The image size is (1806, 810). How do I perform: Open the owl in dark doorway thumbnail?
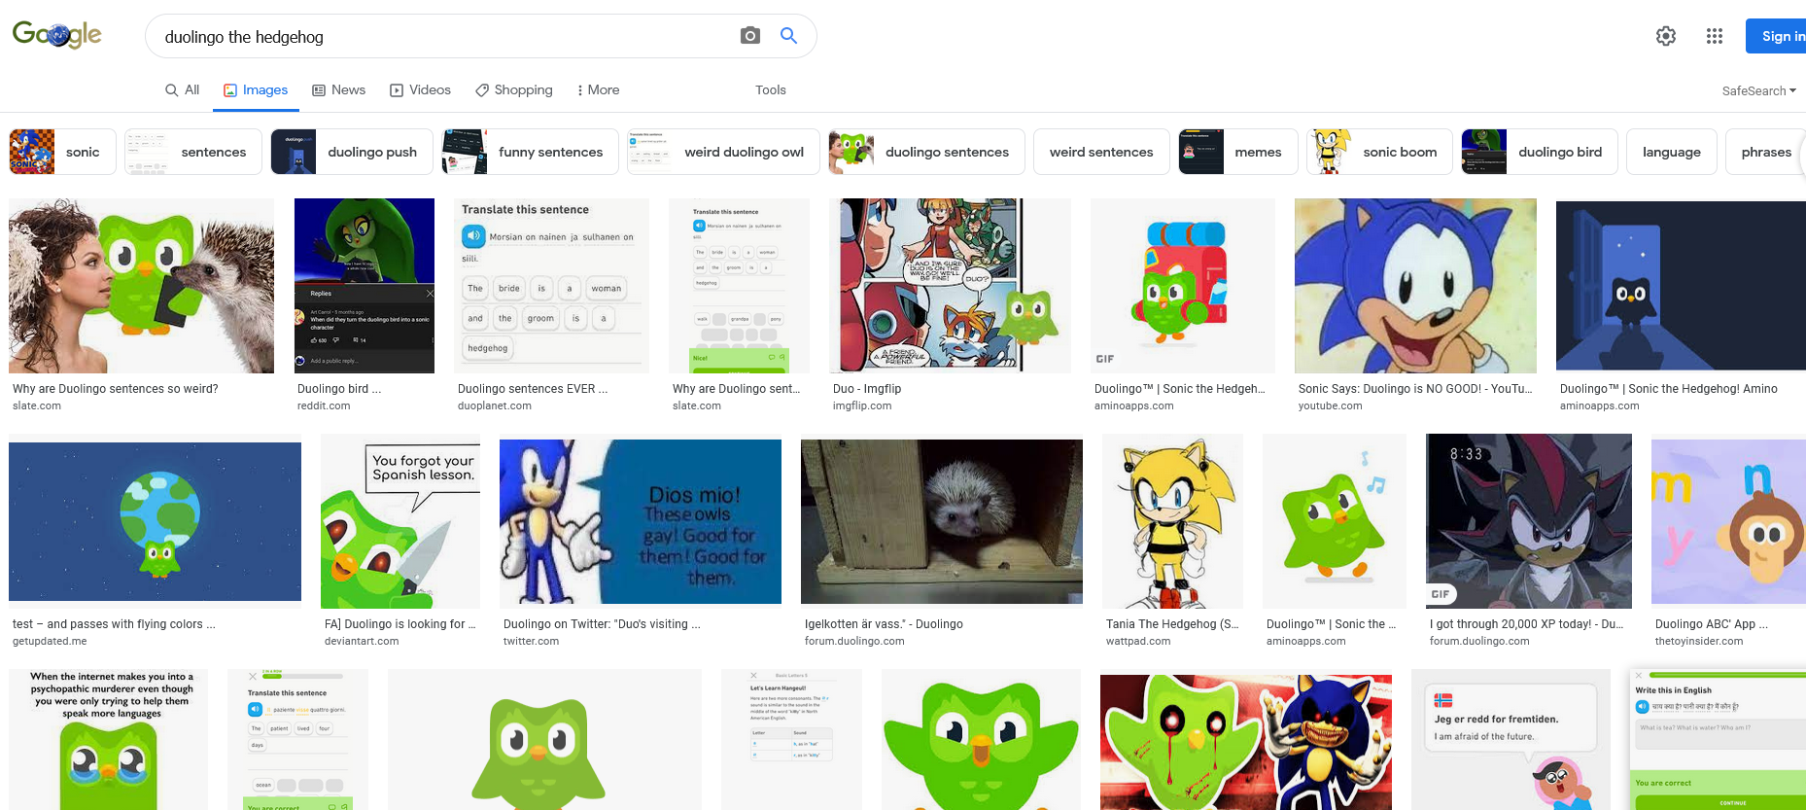(1681, 286)
